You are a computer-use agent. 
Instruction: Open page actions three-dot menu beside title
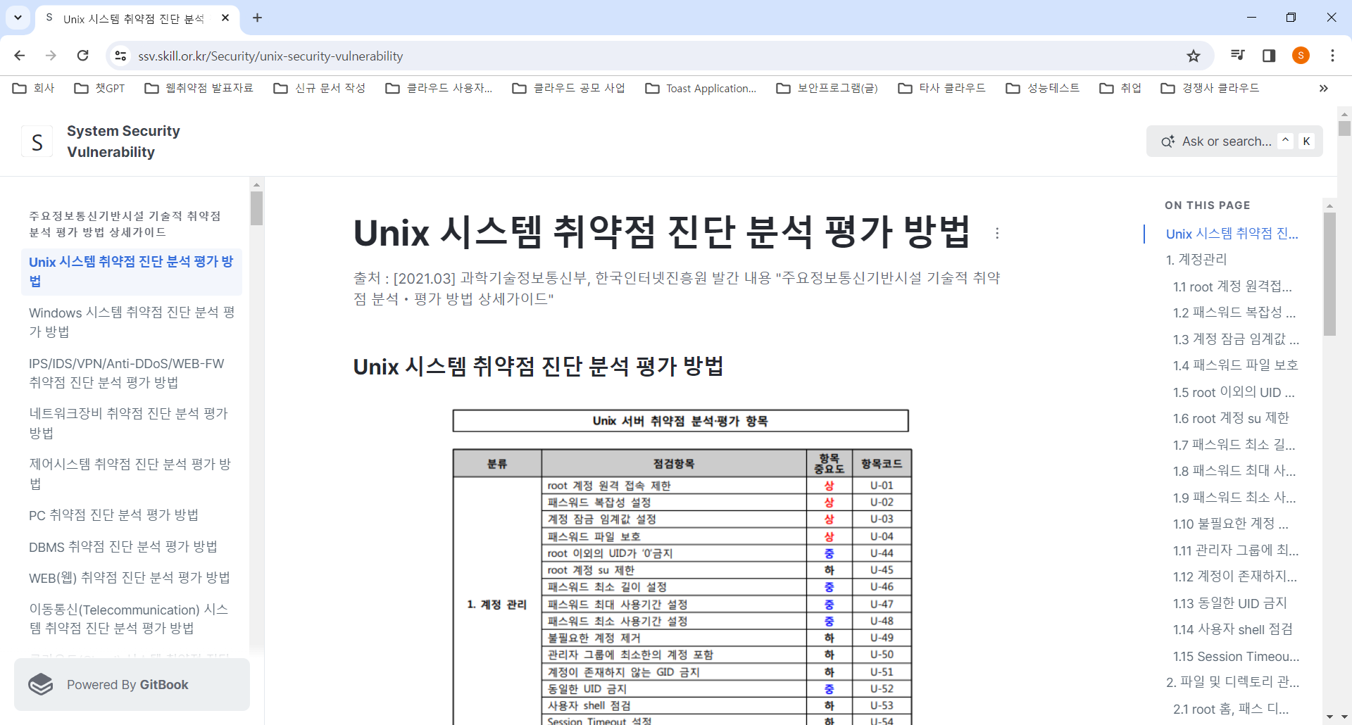[x=997, y=233]
